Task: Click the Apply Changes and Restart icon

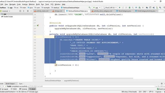Action: tap(123, 7)
